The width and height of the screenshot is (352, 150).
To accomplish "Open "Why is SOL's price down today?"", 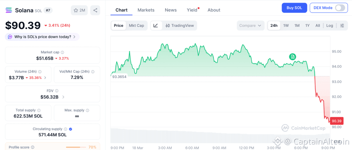I will (42, 37).
